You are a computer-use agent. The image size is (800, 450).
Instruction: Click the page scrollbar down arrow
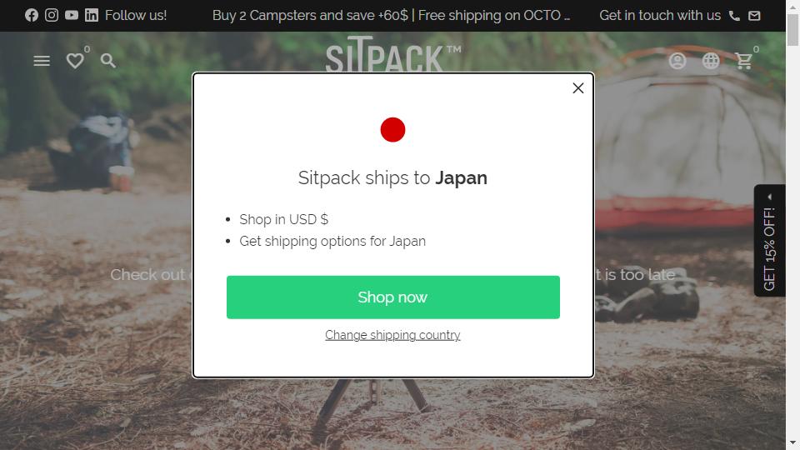[x=792, y=442]
